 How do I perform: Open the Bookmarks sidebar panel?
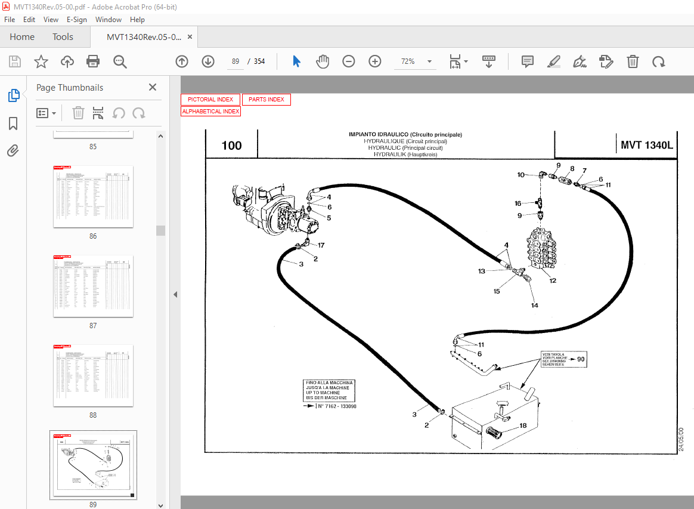13,123
